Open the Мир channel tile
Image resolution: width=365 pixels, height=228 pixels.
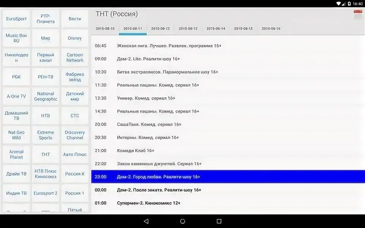coord(46,38)
